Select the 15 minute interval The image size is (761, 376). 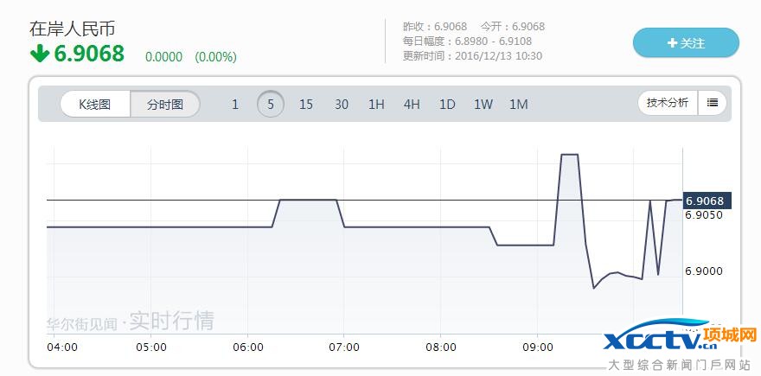point(306,105)
